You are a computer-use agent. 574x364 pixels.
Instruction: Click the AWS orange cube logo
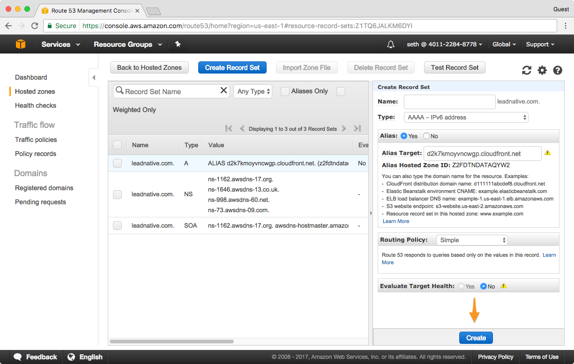[20, 44]
